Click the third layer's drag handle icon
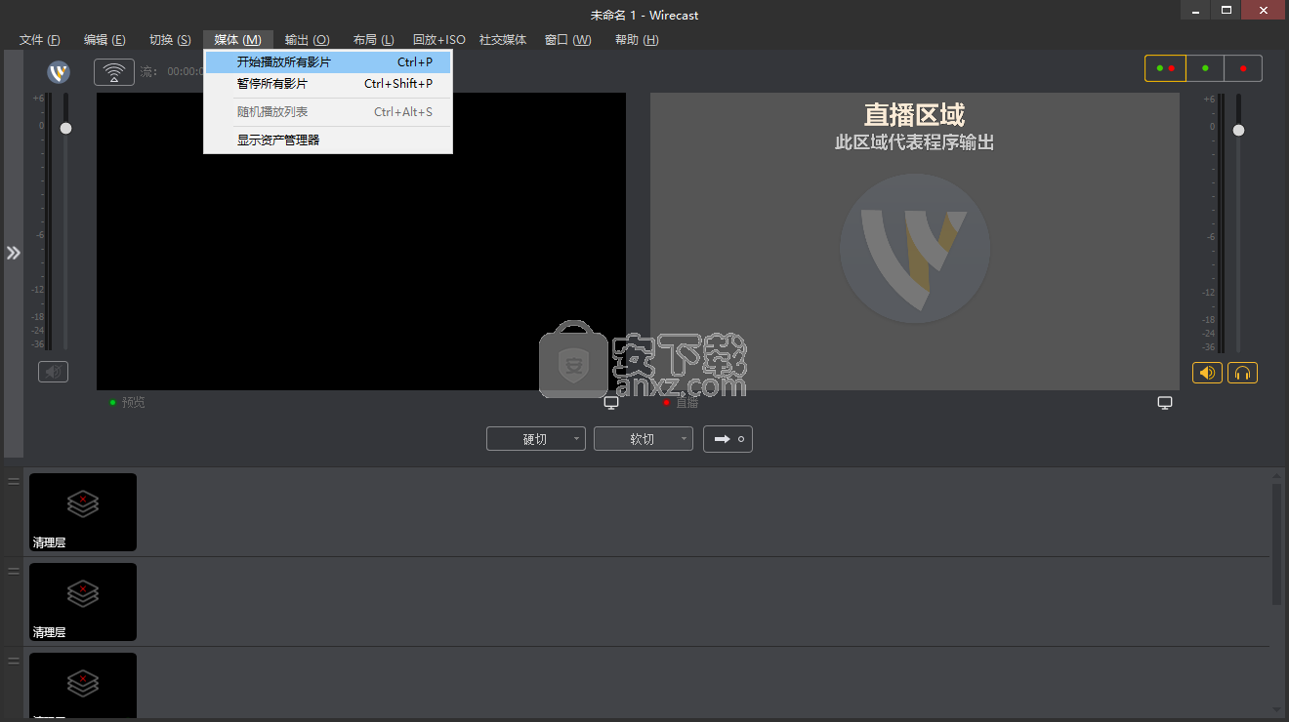1289x722 pixels. pyautogui.click(x=14, y=661)
